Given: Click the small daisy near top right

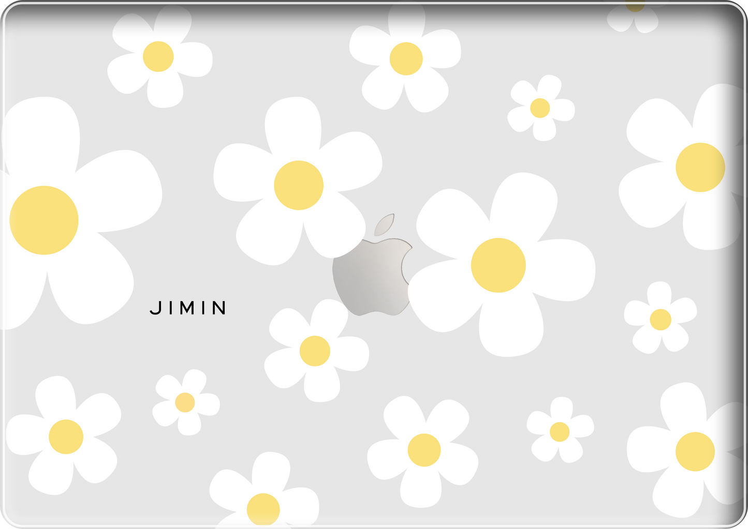Looking at the screenshot, I should 540,108.
